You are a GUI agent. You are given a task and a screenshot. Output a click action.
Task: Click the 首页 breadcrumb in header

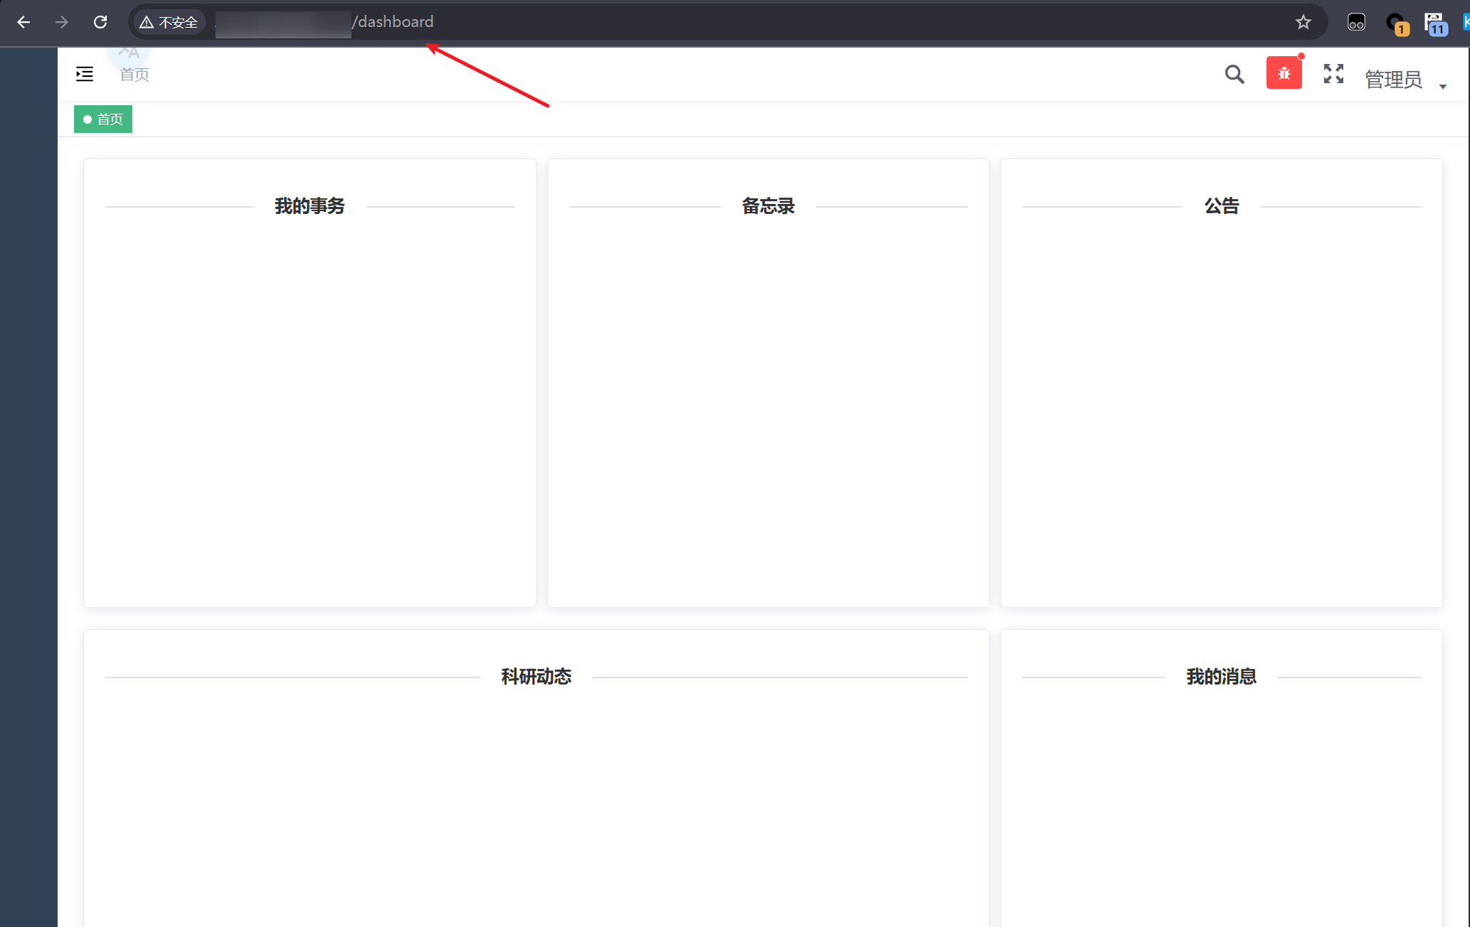134,75
